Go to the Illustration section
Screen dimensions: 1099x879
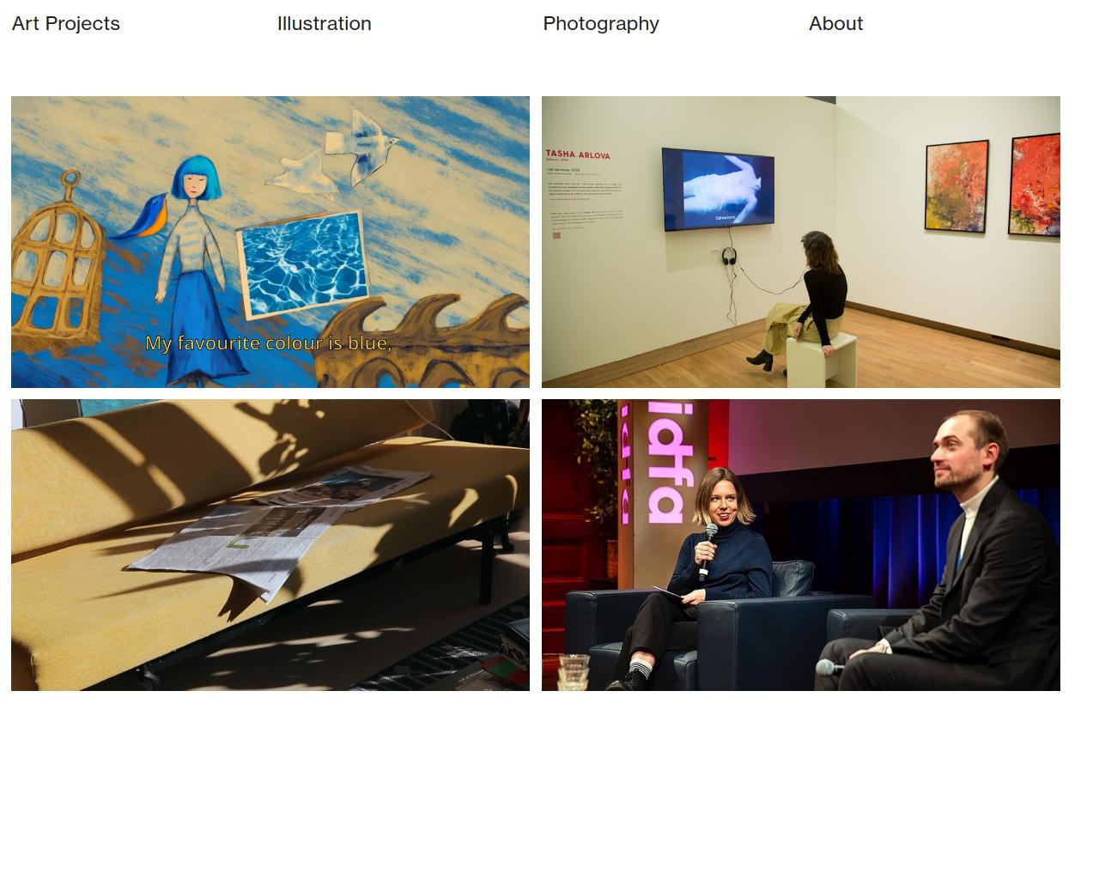324,24
